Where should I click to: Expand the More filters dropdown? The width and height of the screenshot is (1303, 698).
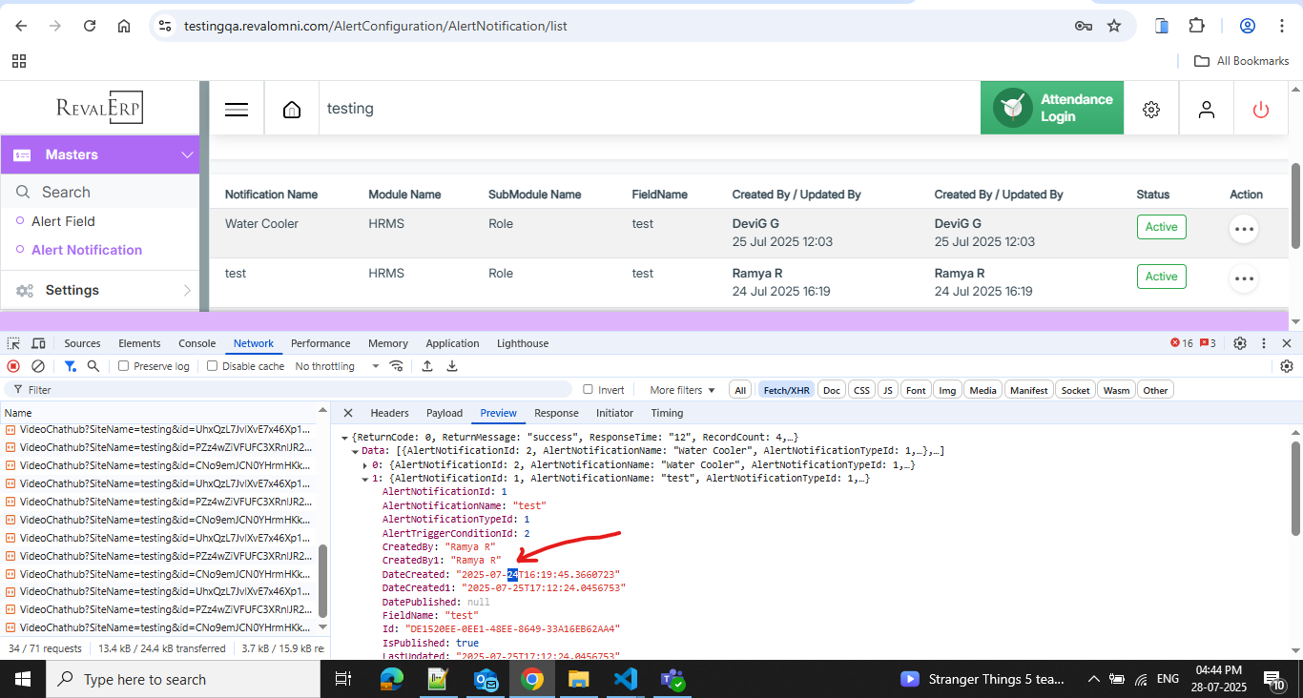tap(682, 390)
